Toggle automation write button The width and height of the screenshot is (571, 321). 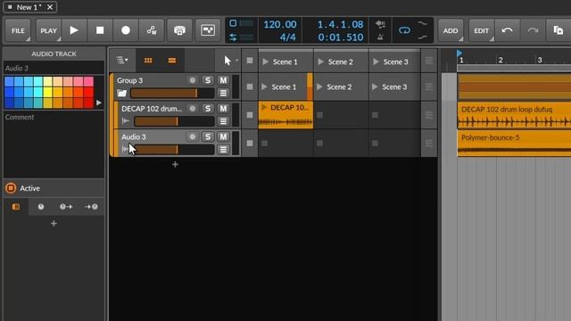point(152,30)
